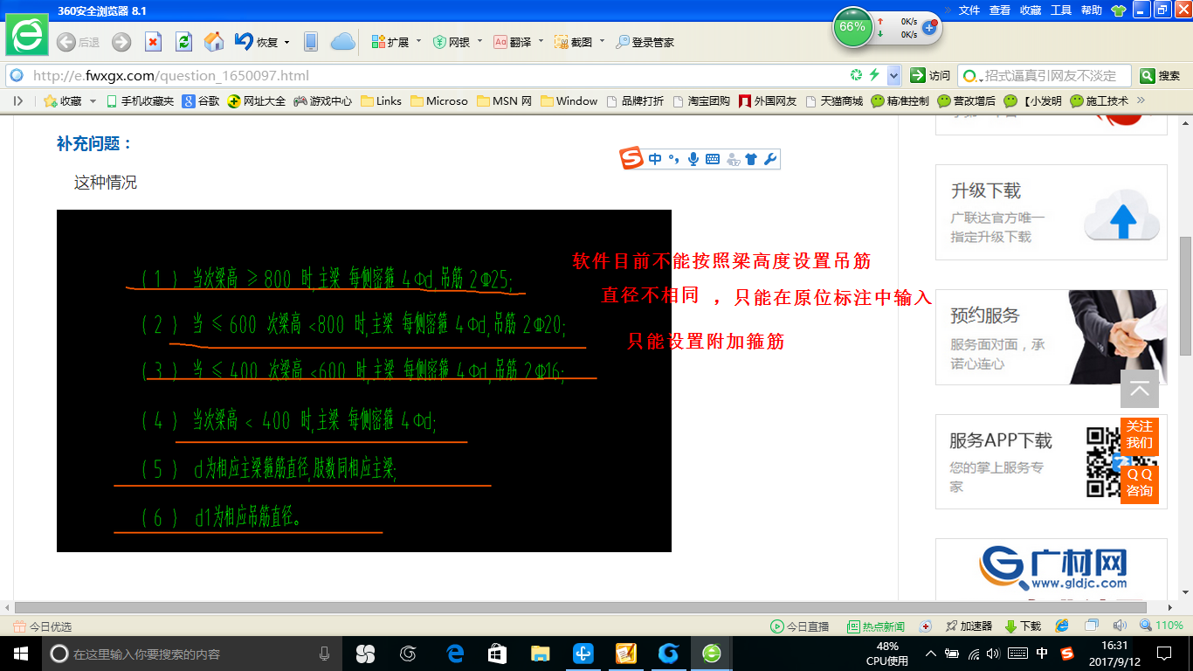Open the 扩展 extensions button
This screenshot has height=671, width=1193.
coord(390,42)
